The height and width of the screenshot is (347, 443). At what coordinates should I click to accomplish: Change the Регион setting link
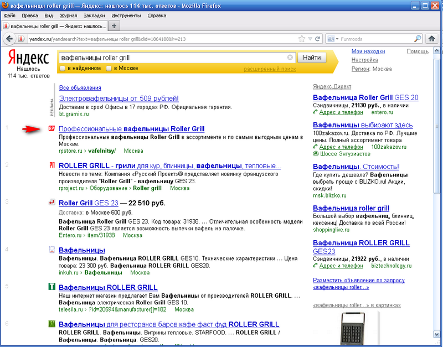[360, 69]
